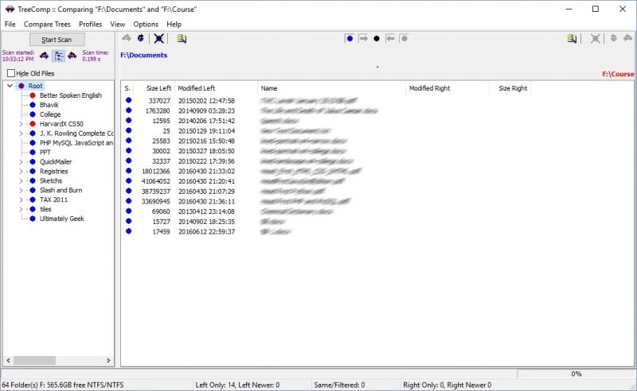
Task: Select the Better Spoken English folder
Action: tap(71, 95)
